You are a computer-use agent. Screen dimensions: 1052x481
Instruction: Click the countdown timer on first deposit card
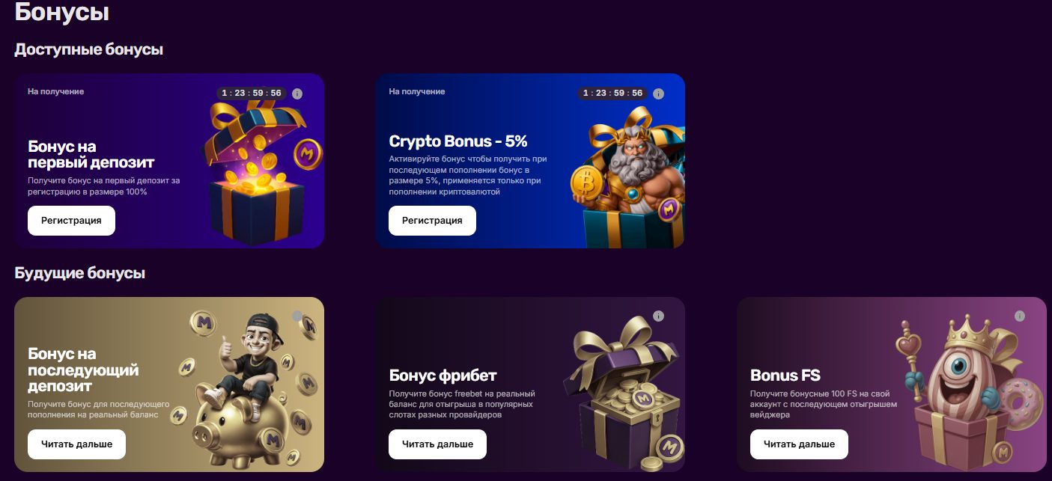[x=252, y=94]
